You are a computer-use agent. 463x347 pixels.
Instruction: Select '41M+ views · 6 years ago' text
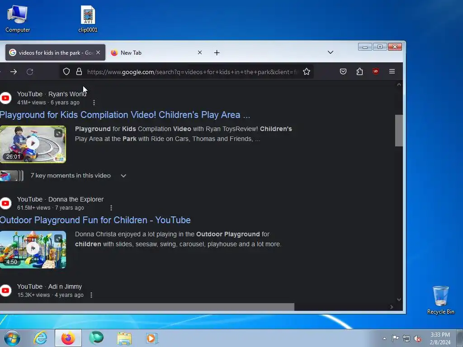(x=48, y=103)
